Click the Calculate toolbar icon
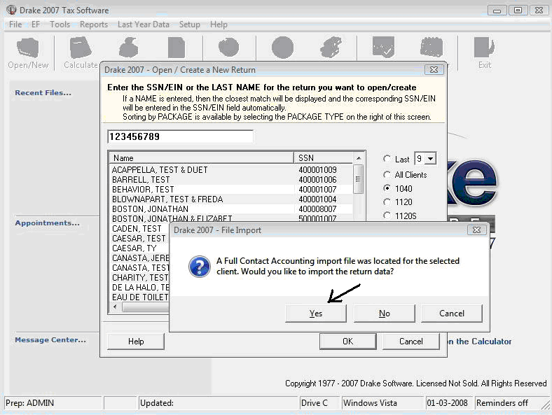This screenshot has width=552, height=415. [81, 48]
